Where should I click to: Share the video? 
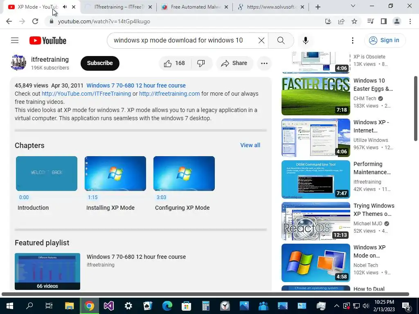click(234, 63)
